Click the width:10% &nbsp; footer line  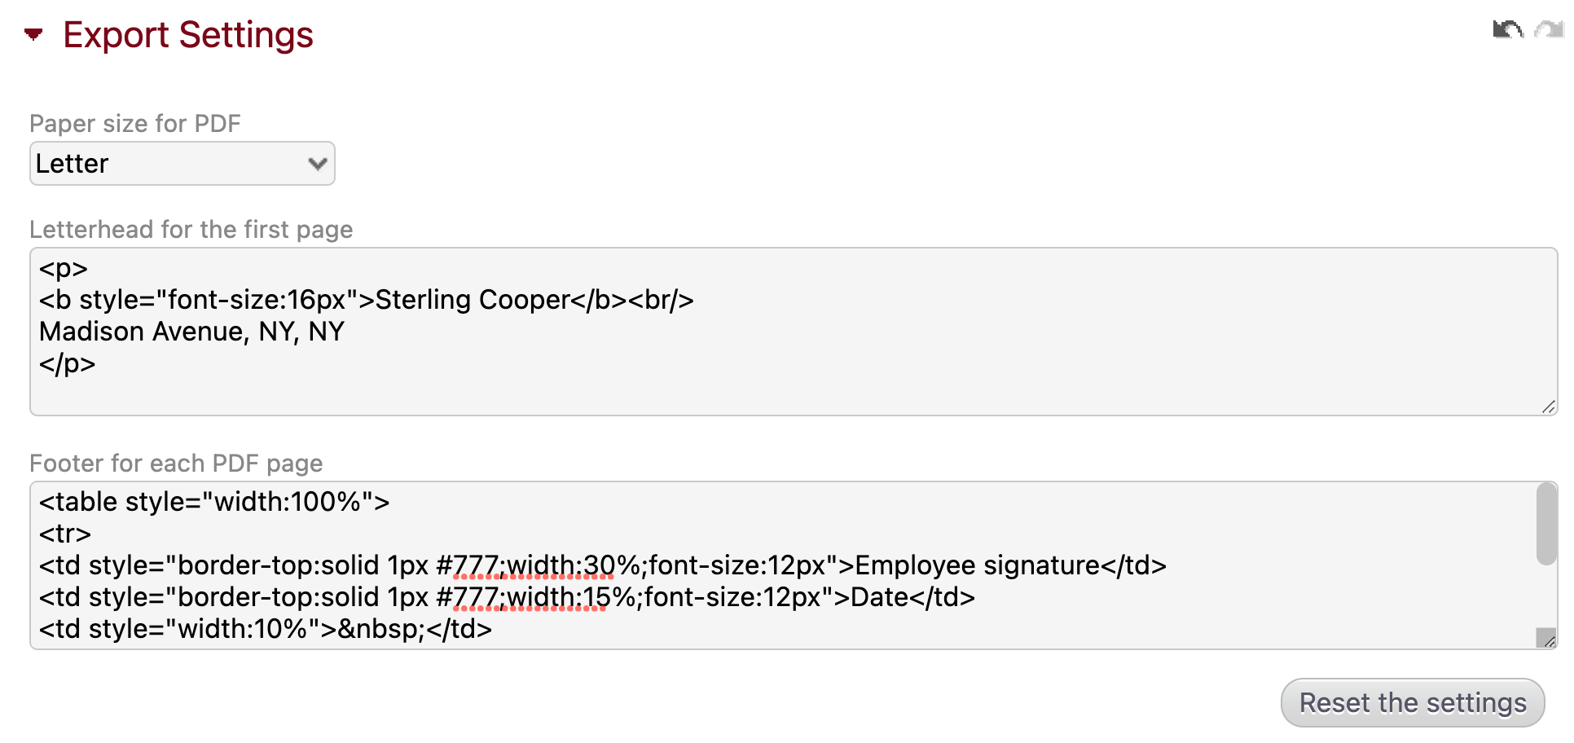coord(266,629)
